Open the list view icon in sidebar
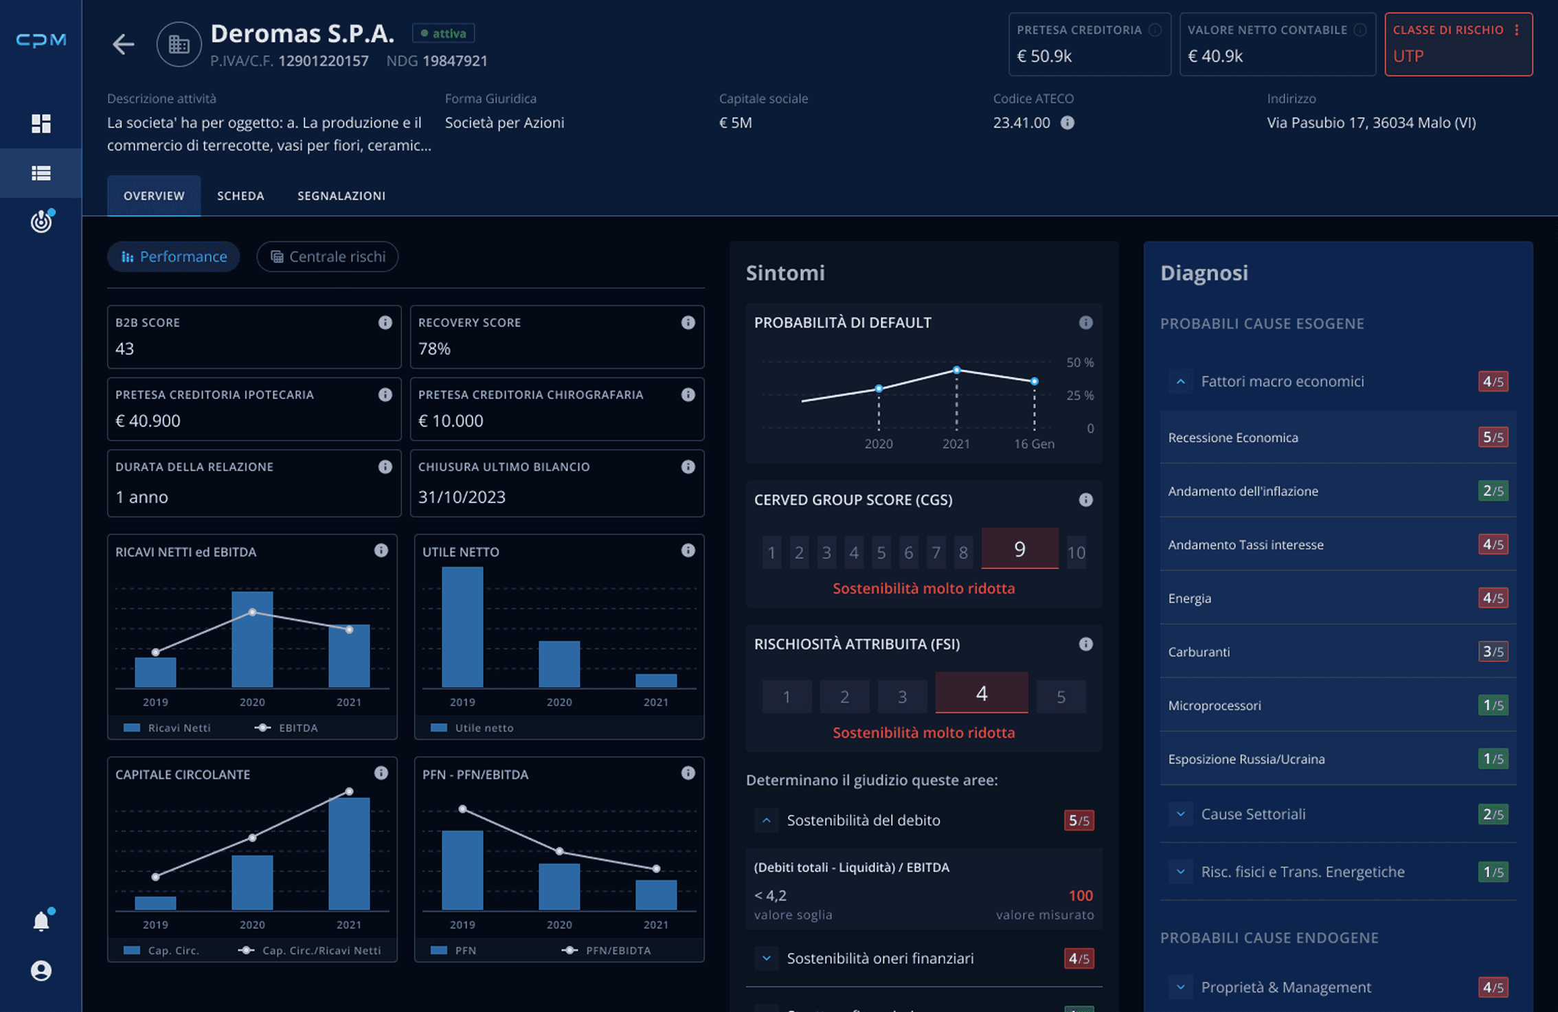 [x=41, y=173]
